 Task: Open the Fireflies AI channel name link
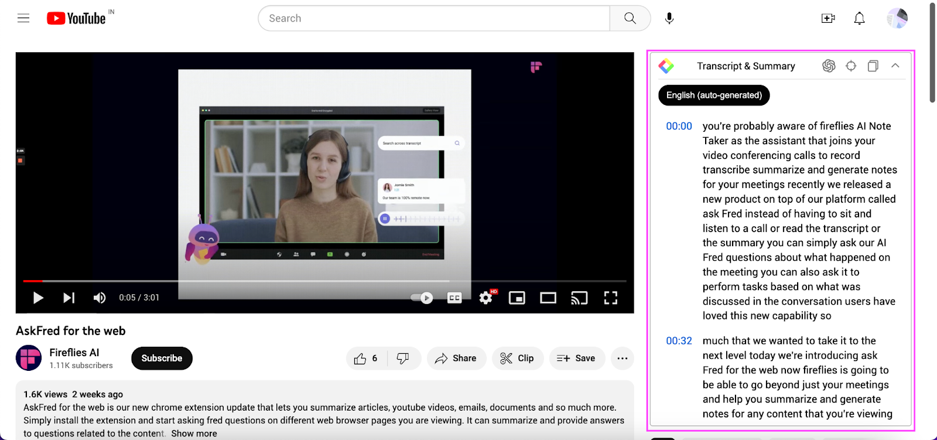click(74, 353)
